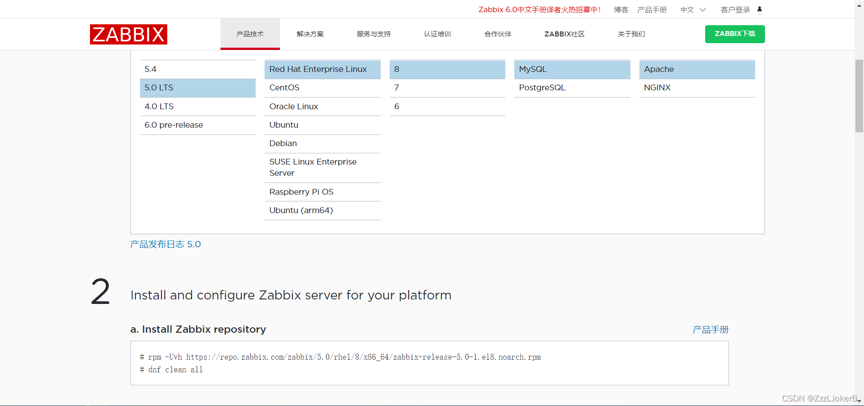Click the 'a. Install Zabbix repository' heading
Image resolution: width=864 pixels, height=406 pixels.
(x=198, y=329)
